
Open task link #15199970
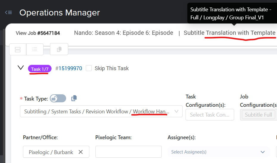tap(69, 68)
